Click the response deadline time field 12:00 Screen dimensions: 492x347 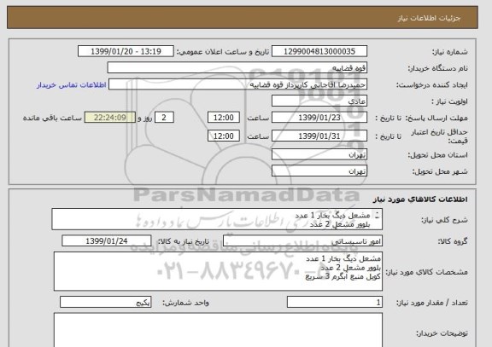coord(224,118)
